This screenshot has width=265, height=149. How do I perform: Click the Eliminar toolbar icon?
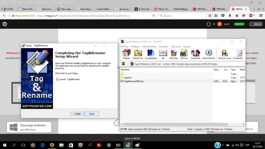click(174, 54)
